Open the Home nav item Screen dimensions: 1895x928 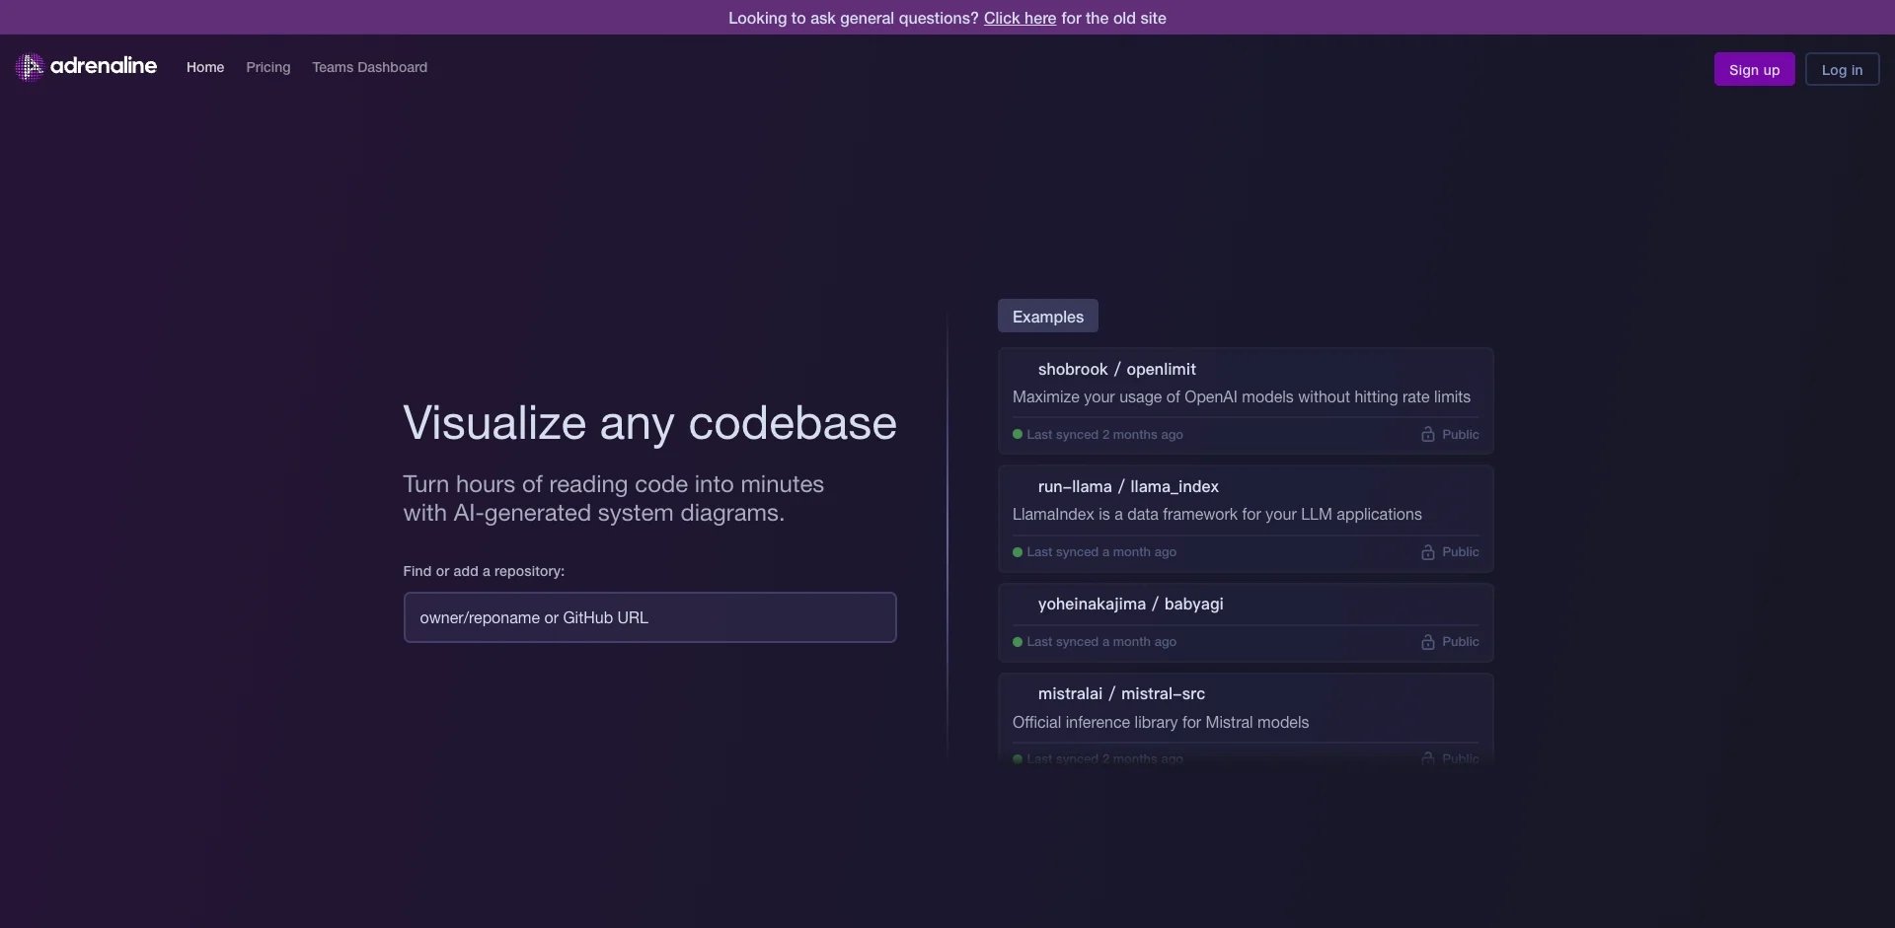tap(205, 67)
